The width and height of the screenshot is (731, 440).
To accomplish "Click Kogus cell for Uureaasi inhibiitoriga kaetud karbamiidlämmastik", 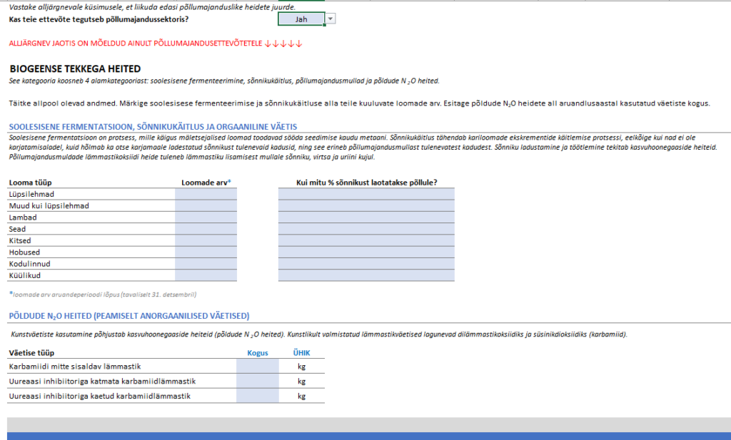I will [257, 396].
